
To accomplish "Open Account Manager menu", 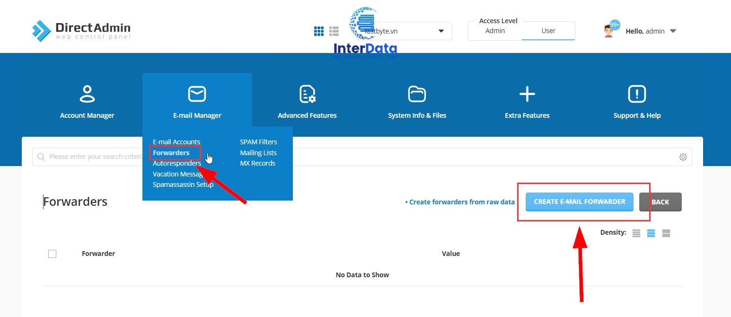I will [87, 102].
